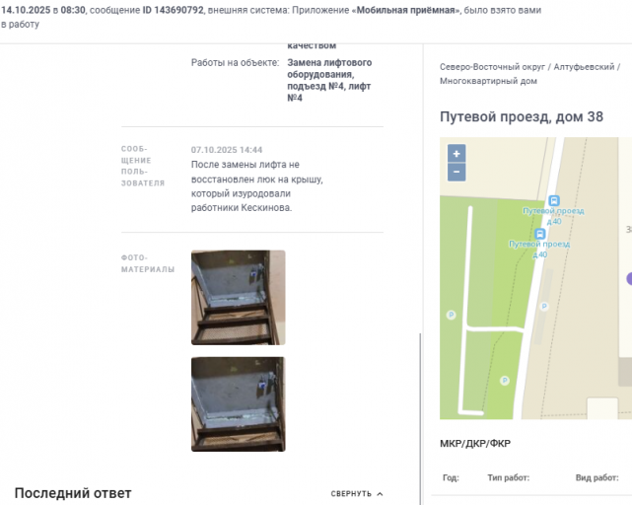The image size is (632, 505).
Task: Open the second attached hatch photo
Action: pyautogui.click(x=239, y=404)
